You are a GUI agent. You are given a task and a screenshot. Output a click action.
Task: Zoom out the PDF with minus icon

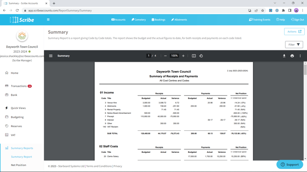(165, 56)
